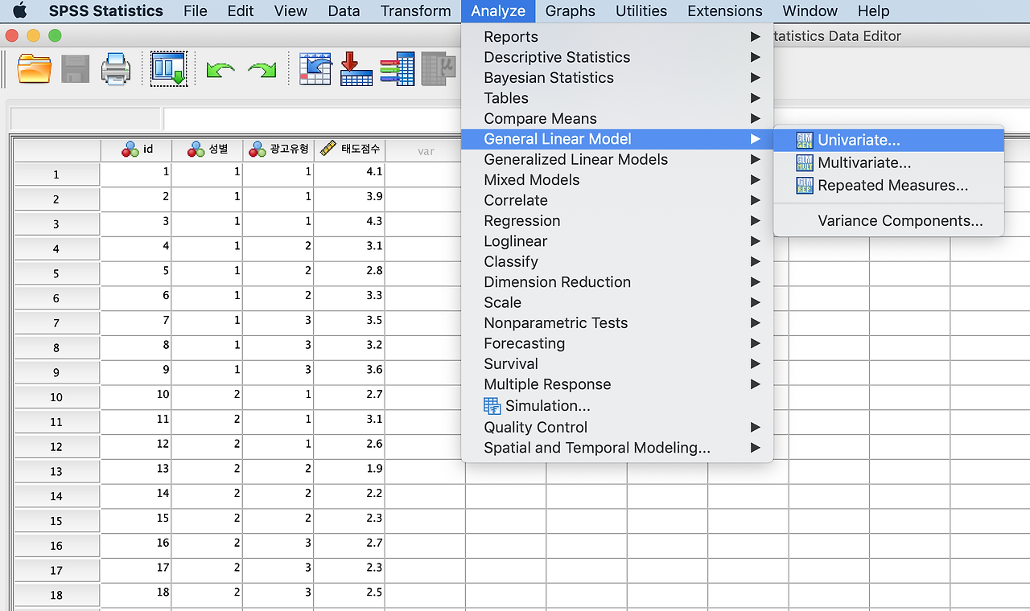The height and width of the screenshot is (611, 1030).
Task: Open the Edit menu
Action: [241, 10]
